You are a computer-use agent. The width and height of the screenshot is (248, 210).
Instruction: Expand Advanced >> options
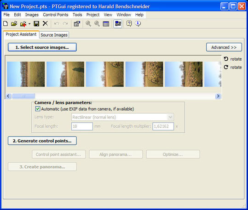tap(224, 47)
